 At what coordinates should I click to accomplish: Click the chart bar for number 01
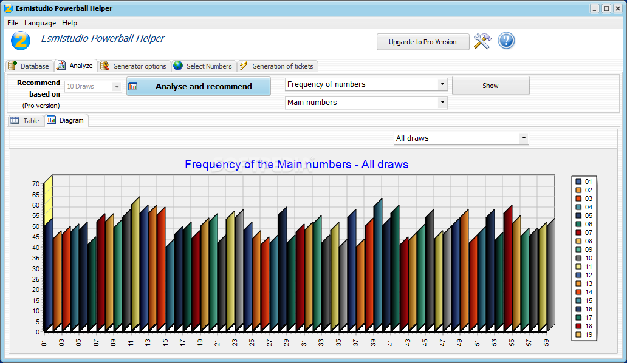coord(47,276)
